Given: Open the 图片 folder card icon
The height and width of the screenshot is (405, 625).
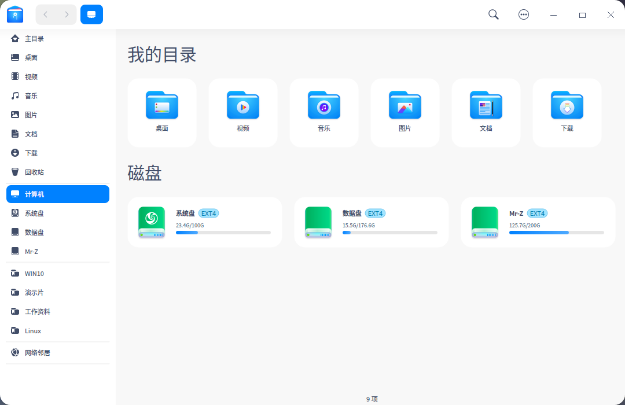Looking at the screenshot, I should 405,105.
